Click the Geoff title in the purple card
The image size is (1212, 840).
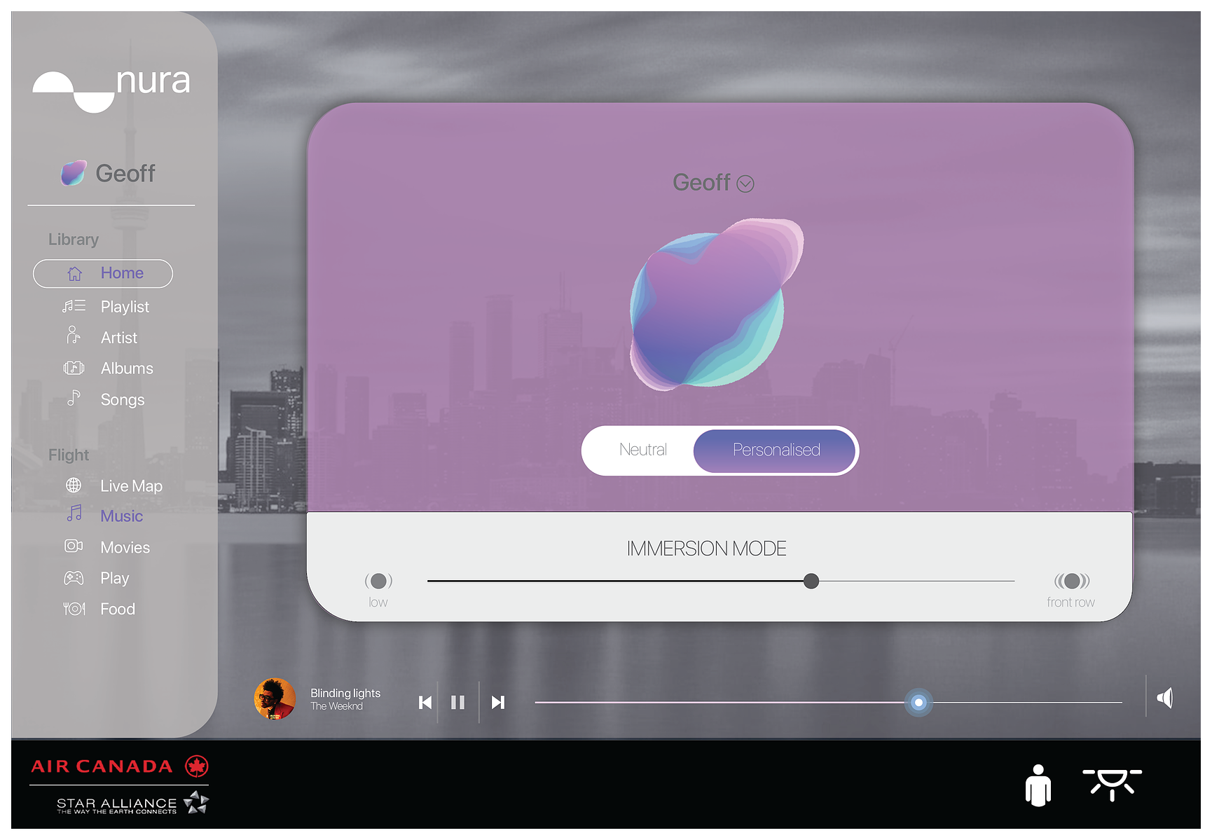(701, 183)
